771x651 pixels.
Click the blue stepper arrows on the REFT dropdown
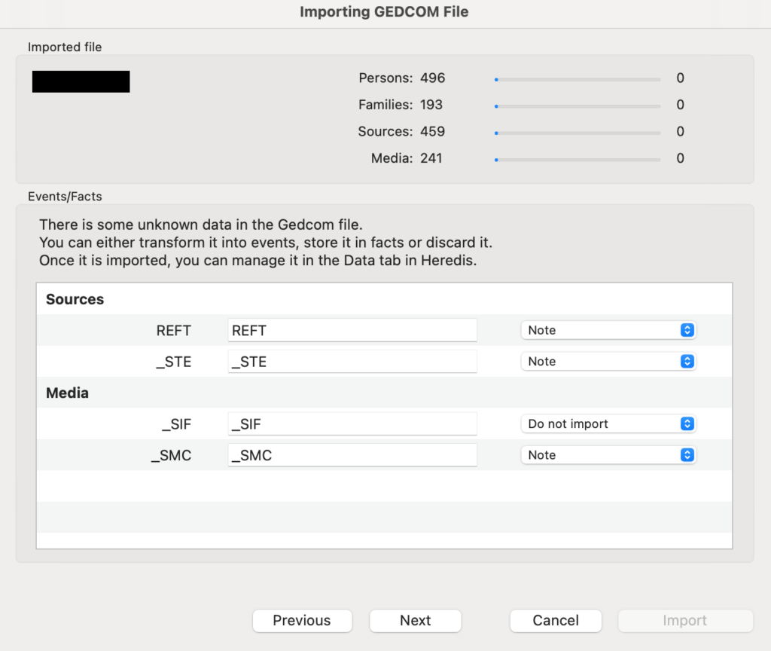[x=687, y=330]
